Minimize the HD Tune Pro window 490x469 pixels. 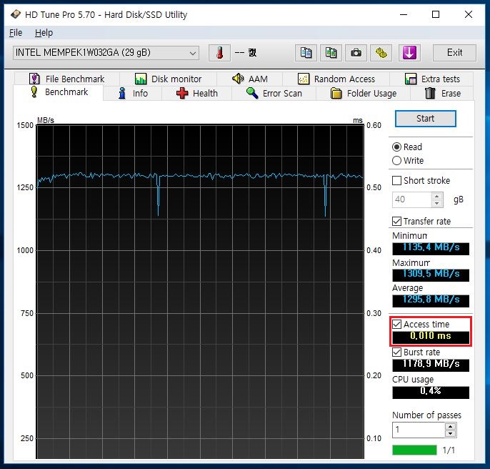click(404, 14)
